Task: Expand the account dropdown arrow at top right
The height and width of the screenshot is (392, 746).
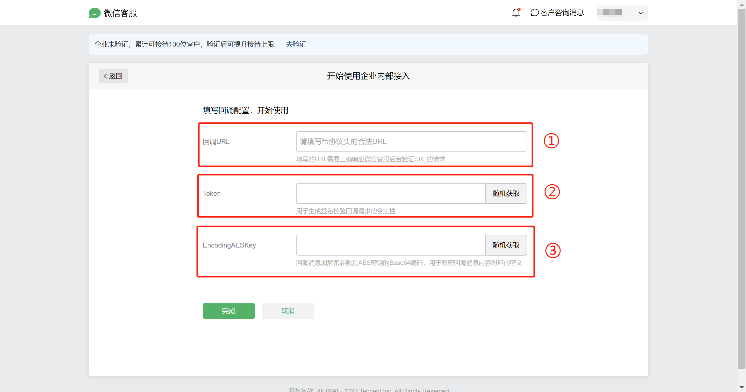Action: [641, 13]
